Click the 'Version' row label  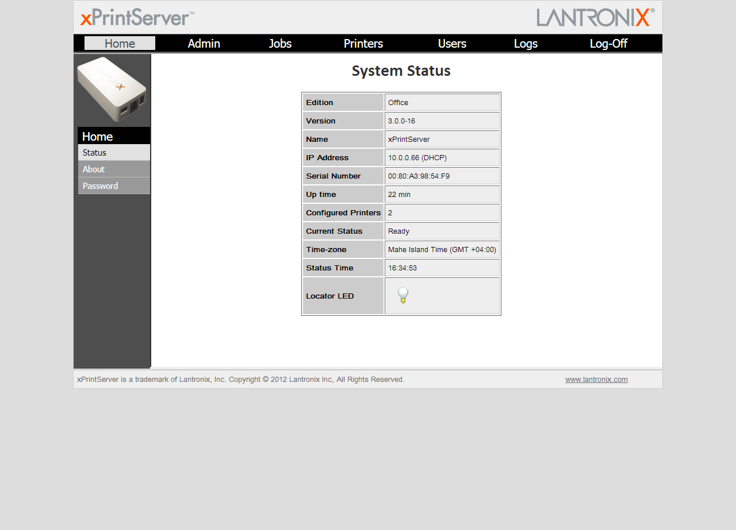[x=321, y=121]
